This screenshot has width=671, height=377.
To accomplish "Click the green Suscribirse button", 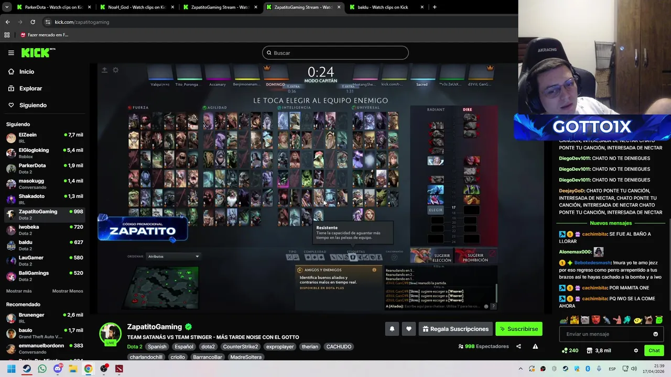I will pyautogui.click(x=519, y=329).
